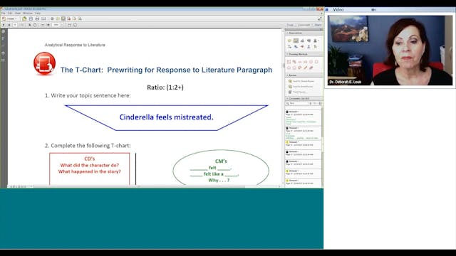Toggle the Share pane
456x256 pixels.
point(318,25)
